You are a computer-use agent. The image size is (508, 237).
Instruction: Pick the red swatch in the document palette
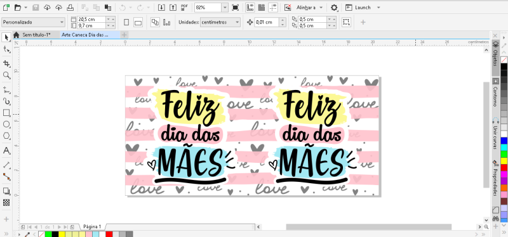click(x=109, y=234)
